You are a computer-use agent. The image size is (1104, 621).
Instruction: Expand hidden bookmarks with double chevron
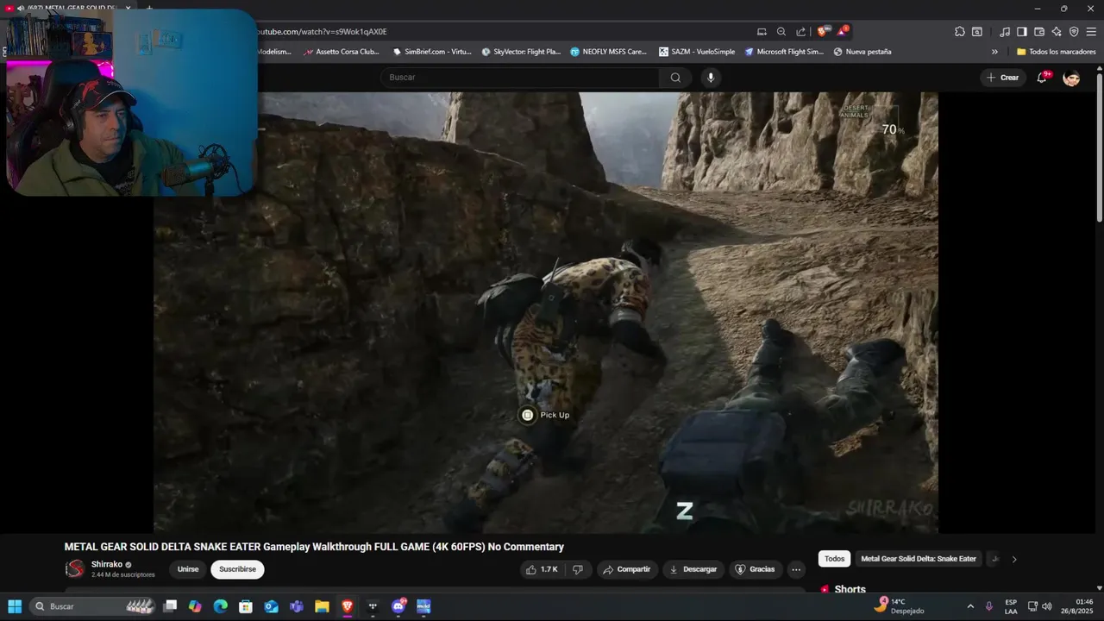(x=994, y=52)
